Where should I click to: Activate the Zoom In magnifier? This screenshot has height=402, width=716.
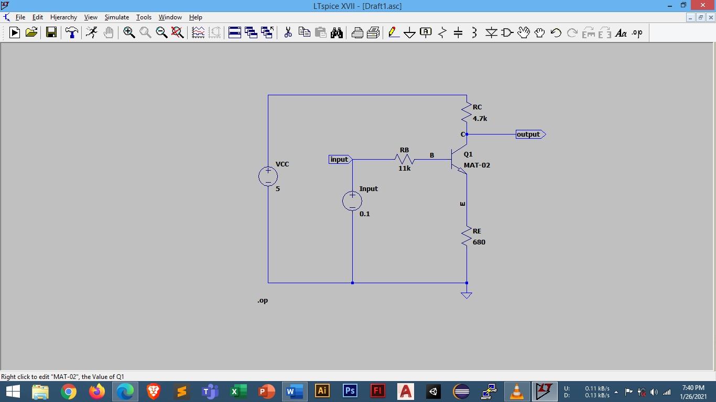click(129, 32)
